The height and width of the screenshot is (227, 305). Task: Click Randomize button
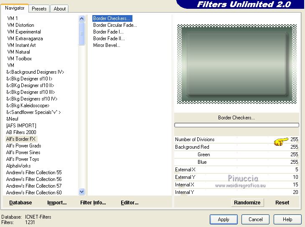(247, 203)
